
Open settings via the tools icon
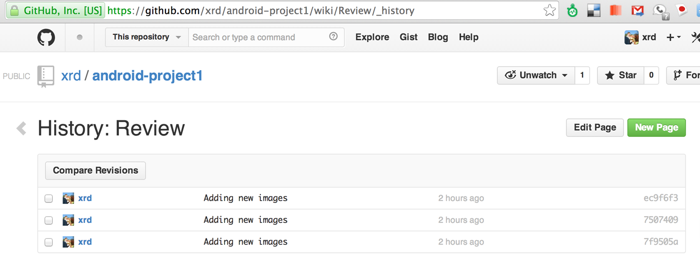coord(696,38)
